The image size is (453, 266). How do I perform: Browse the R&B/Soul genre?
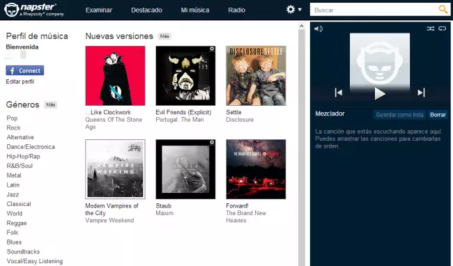[20, 166]
